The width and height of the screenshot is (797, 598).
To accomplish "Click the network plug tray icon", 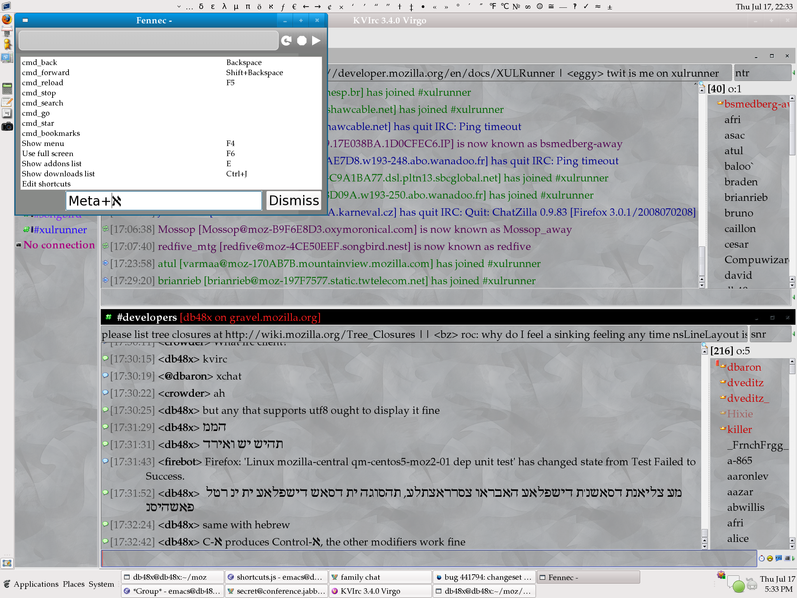I will 752,584.
